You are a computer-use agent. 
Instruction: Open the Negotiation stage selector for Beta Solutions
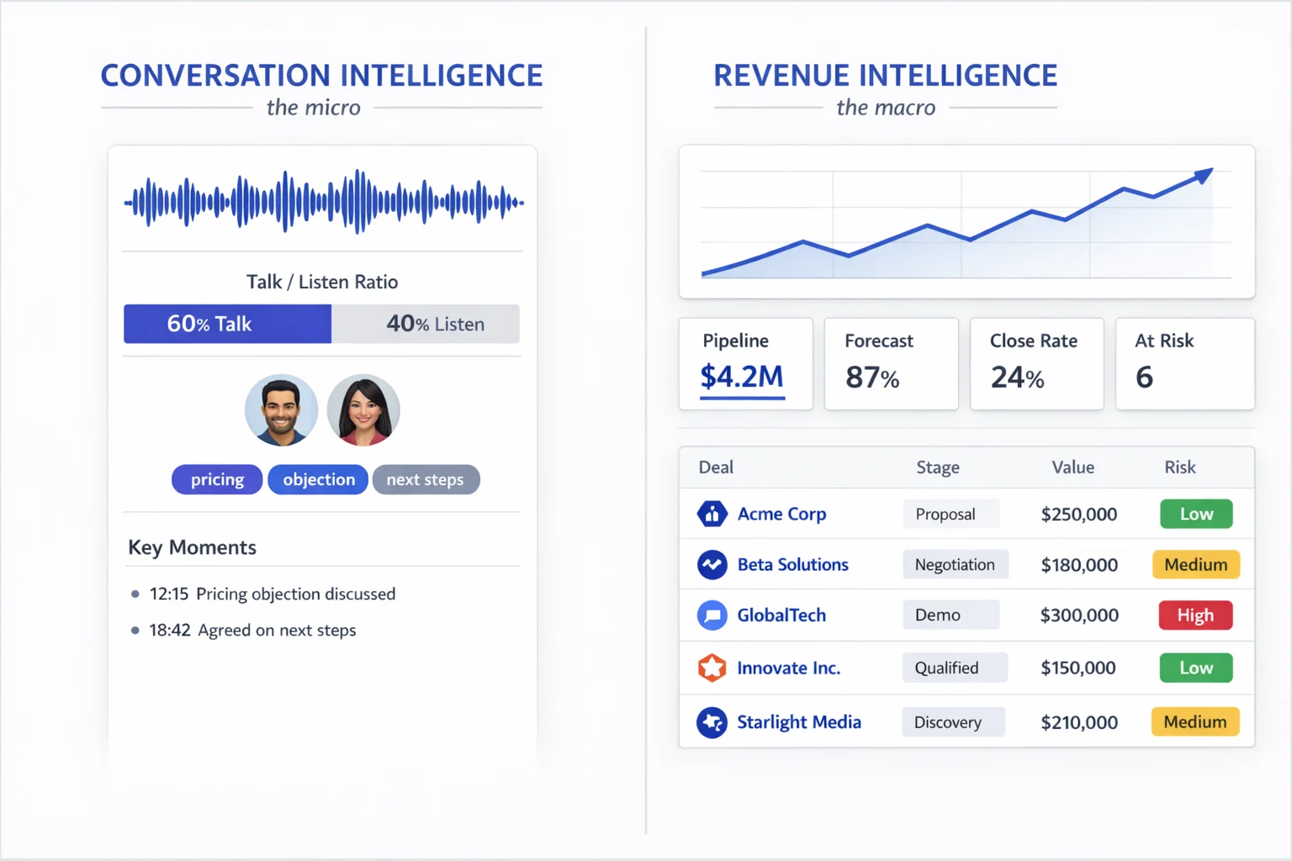[x=955, y=564]
